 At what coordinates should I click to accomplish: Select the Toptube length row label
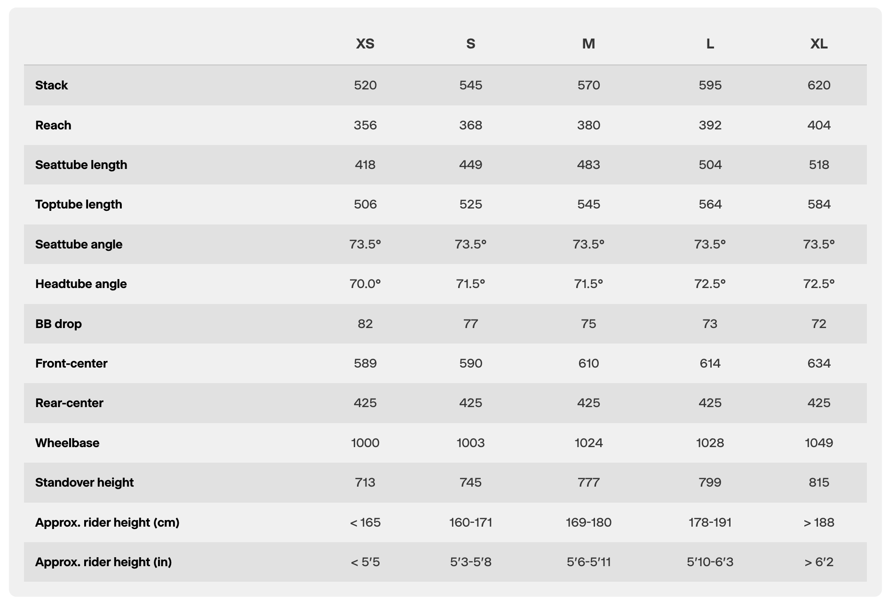[79, 204]
